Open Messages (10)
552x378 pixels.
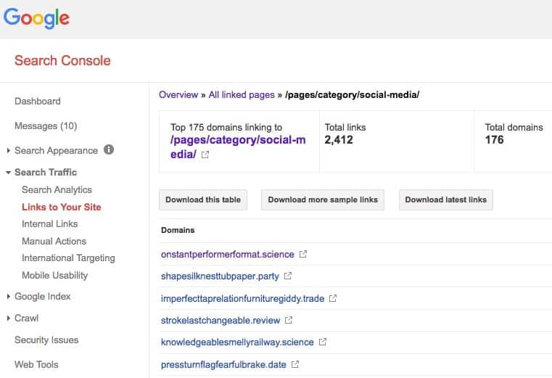[46, 126]
